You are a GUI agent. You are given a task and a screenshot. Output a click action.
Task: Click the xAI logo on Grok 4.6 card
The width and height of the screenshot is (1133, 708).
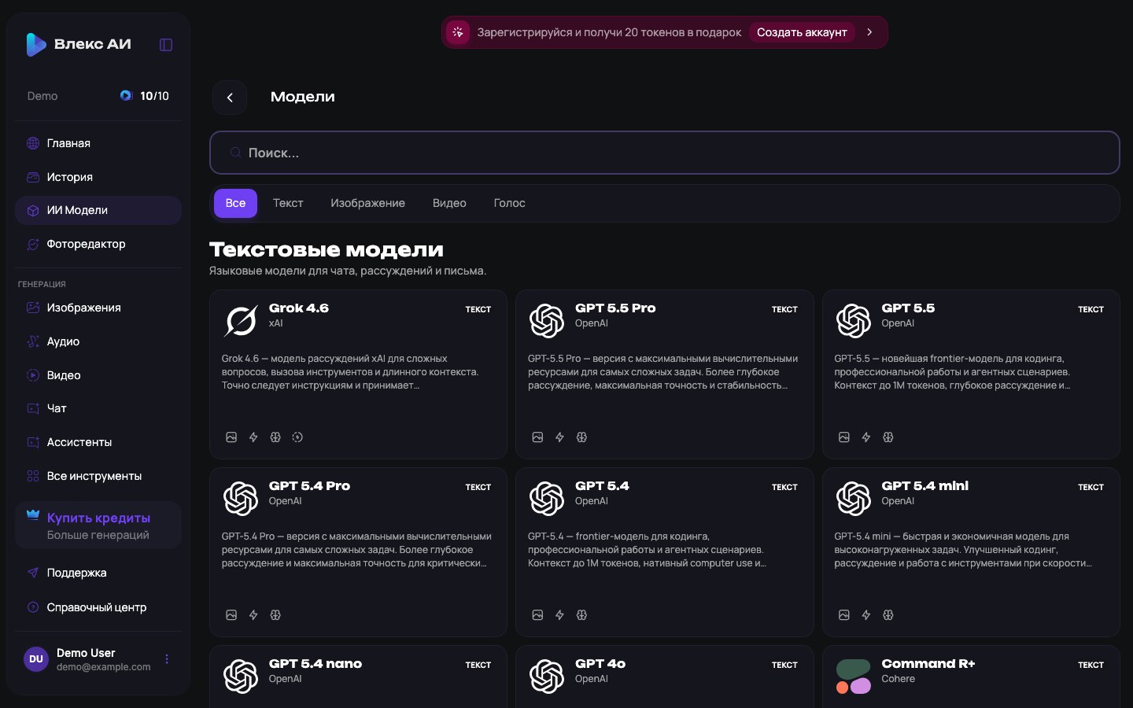(x=241, y=321)
